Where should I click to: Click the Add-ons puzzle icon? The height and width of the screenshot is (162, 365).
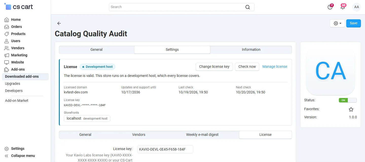(7, 69)
